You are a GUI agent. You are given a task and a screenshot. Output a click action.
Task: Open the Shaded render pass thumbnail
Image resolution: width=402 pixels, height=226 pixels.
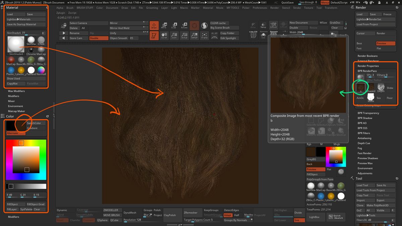pos(371,88)
